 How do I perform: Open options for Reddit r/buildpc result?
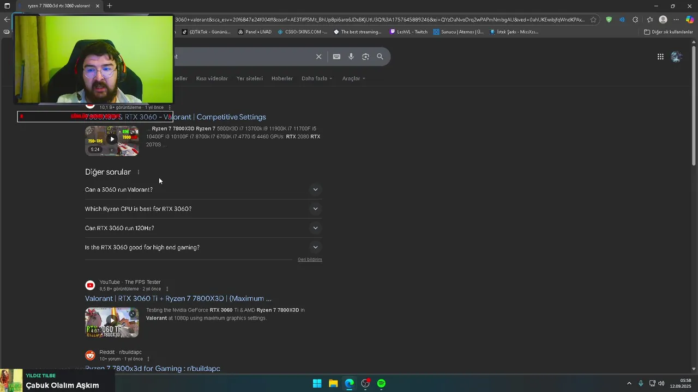point(148,359)
